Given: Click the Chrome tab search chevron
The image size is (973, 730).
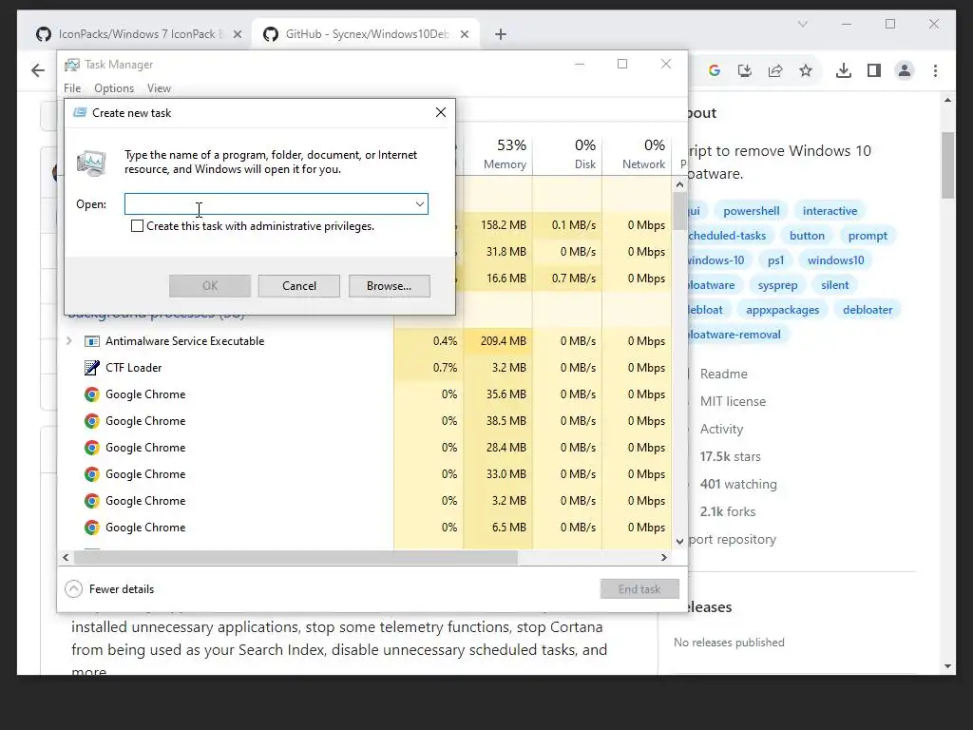Looking at the screenshot, I should [x=802, y=24].
